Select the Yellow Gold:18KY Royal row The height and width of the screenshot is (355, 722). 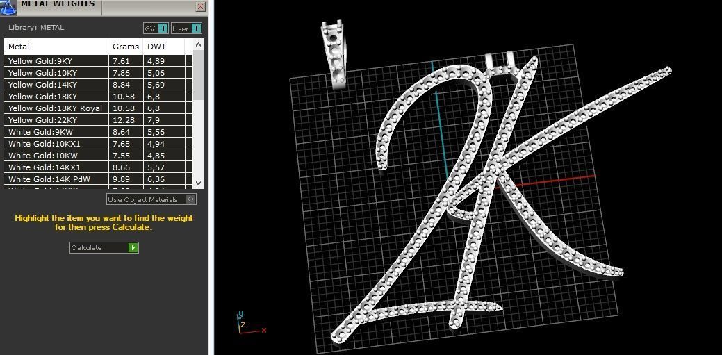coord(99,108)
